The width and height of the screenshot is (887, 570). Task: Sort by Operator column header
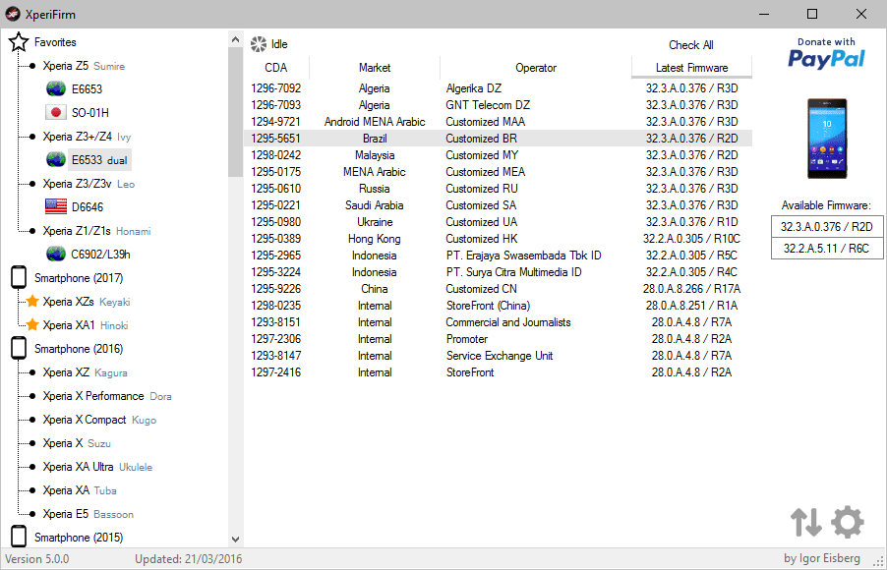[x=536, y=68]
